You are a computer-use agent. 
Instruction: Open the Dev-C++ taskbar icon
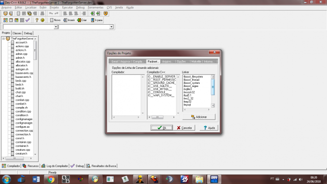point(214,179)
